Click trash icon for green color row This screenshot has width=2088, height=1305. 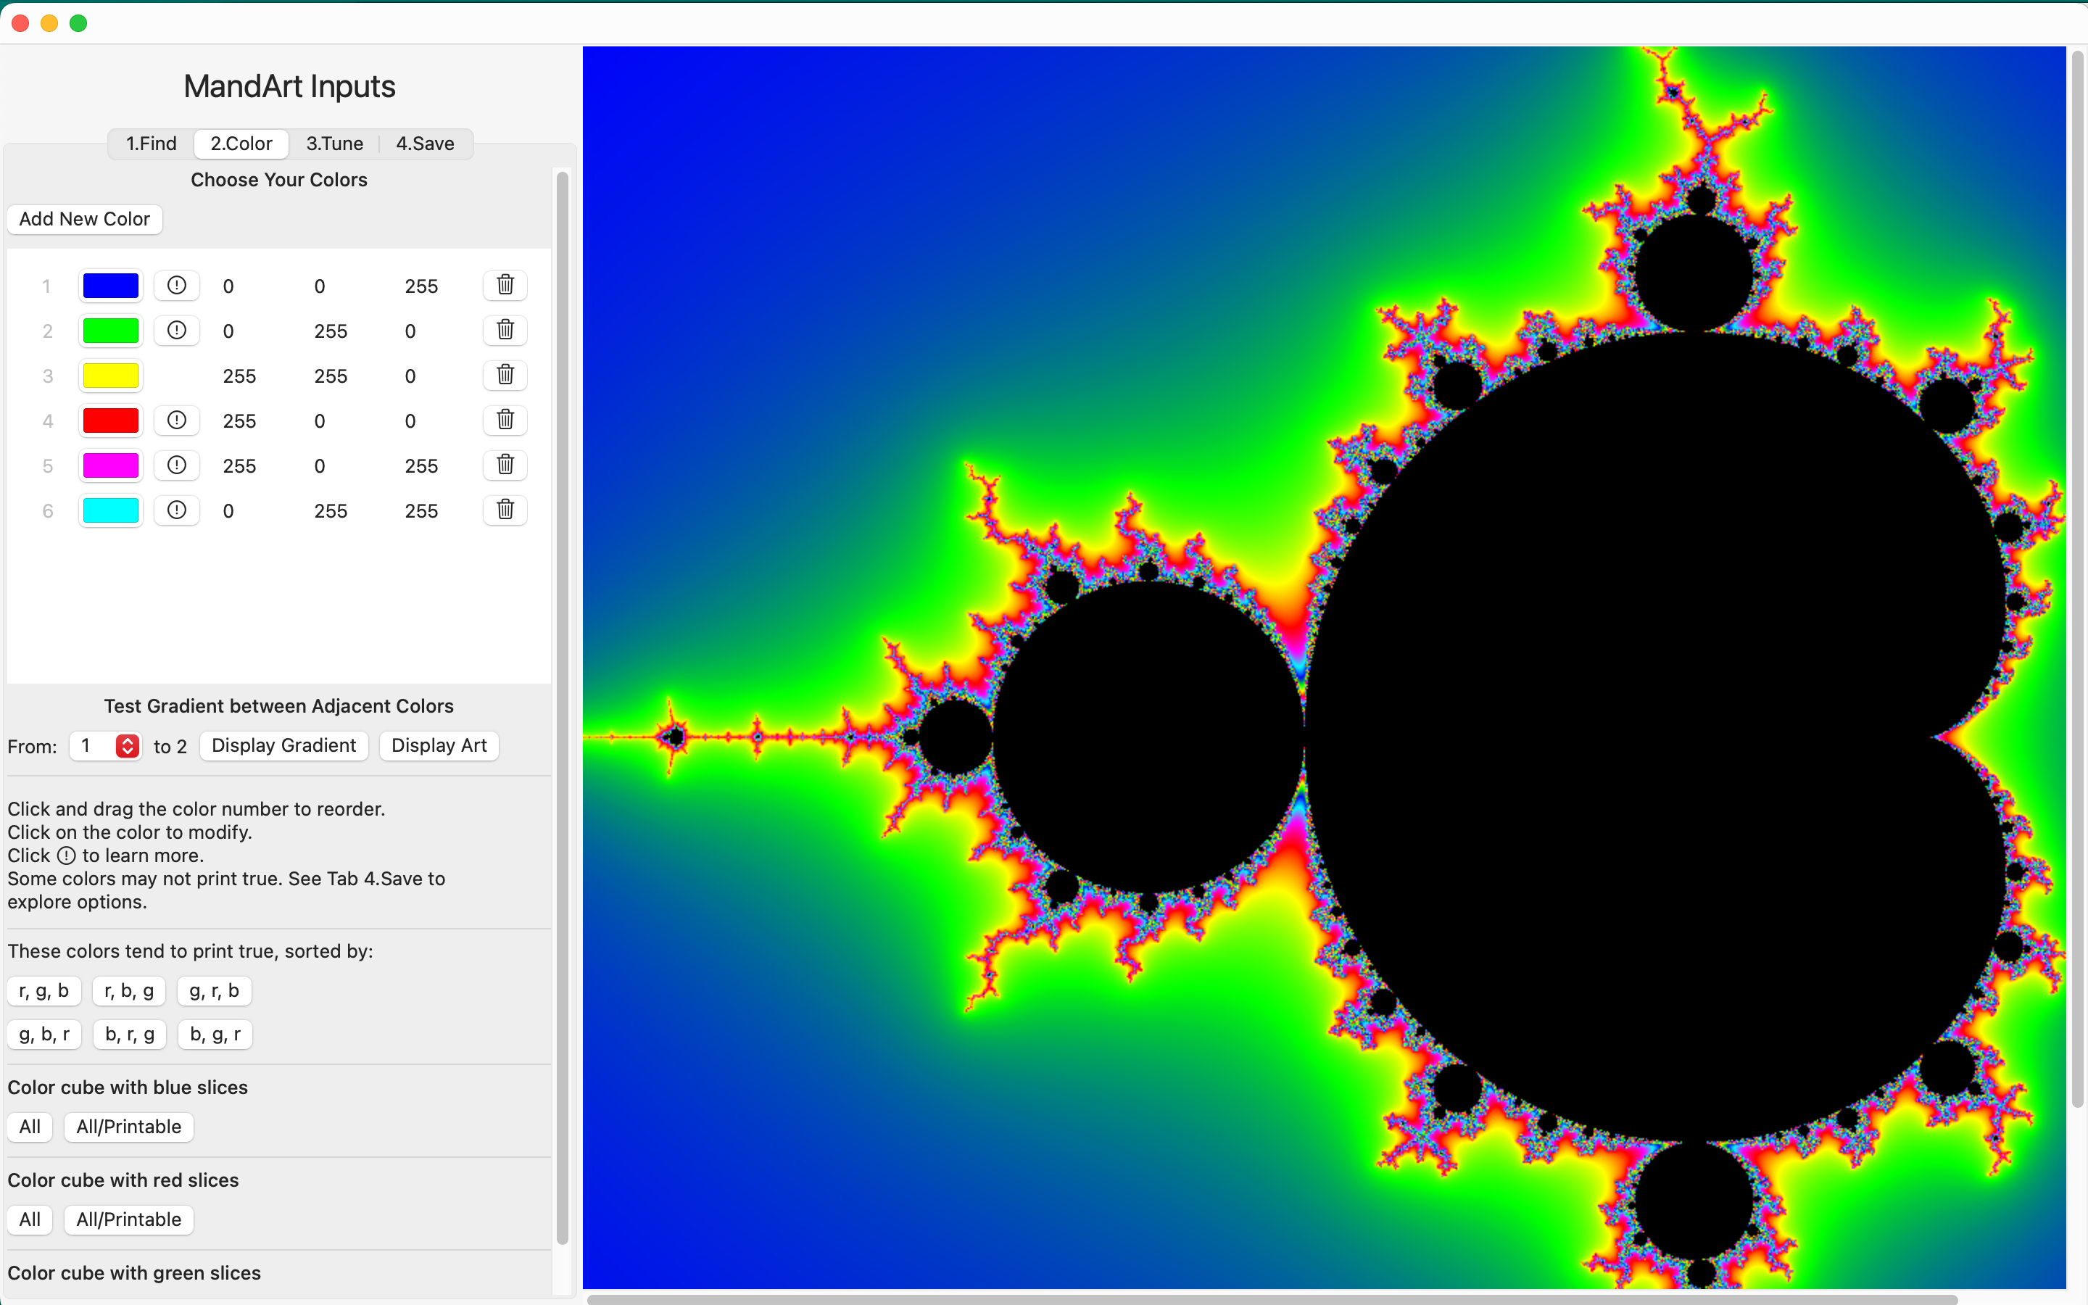click(x=505, y=331)
